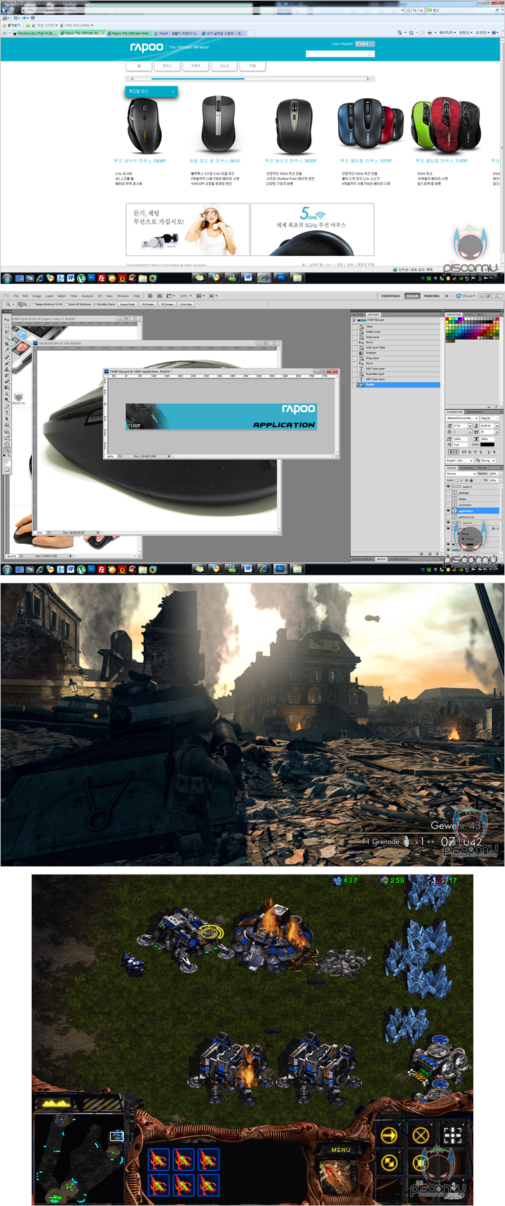505x1206 pixels.
Task: Select the Eyedropper tool
Action: [7, 350]
